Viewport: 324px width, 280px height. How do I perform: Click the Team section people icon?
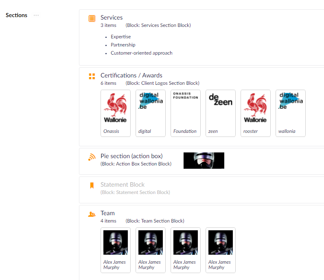click(92, 214)
